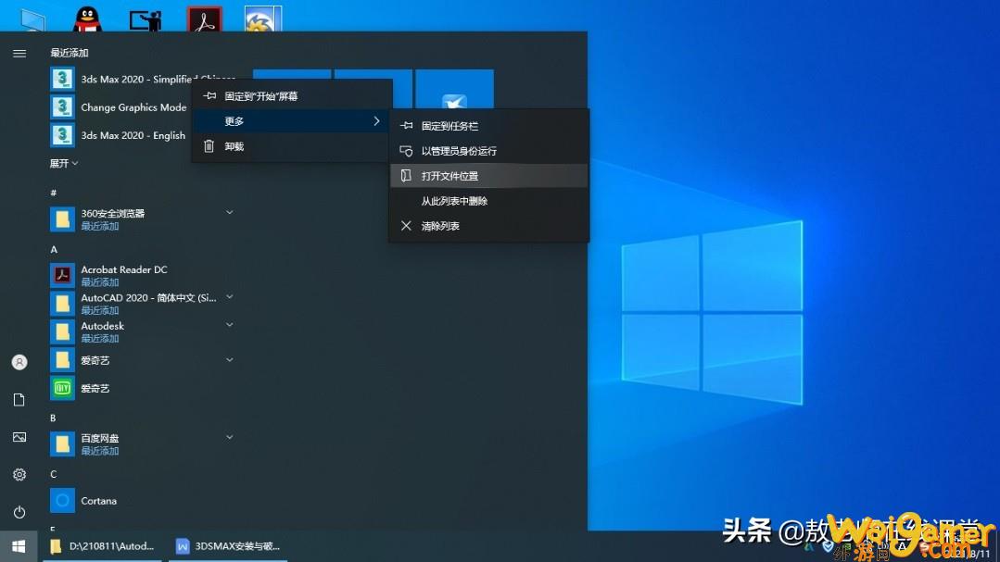The height and width of the screenshot is (562, 1000).
Task: Click the letter B section header
Action: [x=53, y=418]
